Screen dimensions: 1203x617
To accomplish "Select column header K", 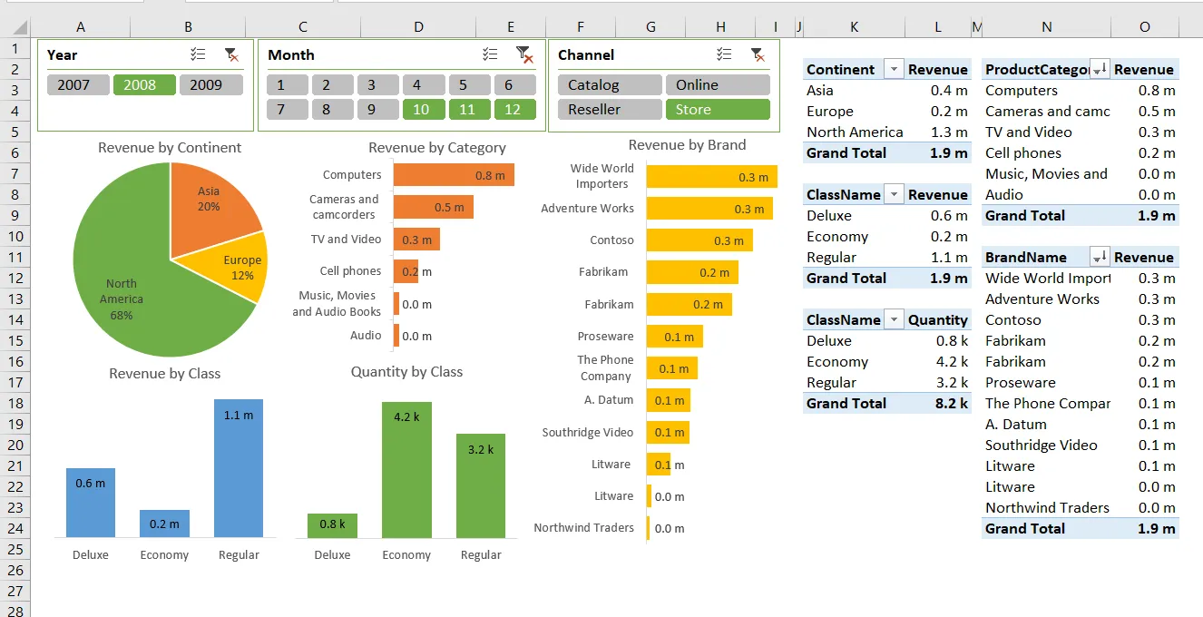I will tap(854, 27).
